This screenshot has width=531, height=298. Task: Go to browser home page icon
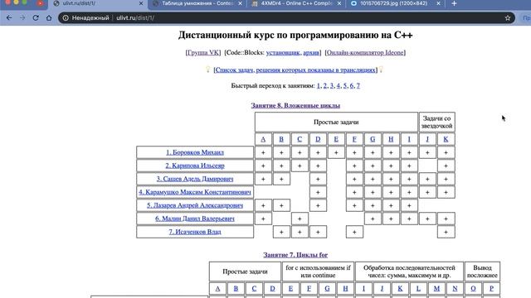[x=49, y=18]
